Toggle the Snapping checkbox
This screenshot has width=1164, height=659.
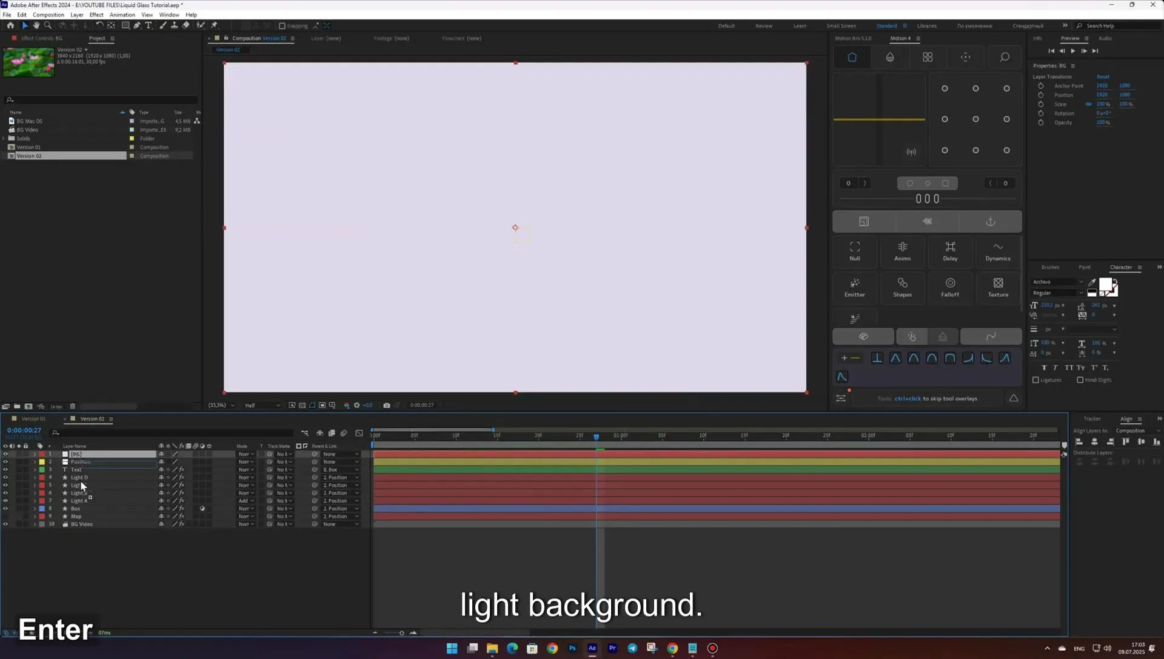(x=282, y=26)
